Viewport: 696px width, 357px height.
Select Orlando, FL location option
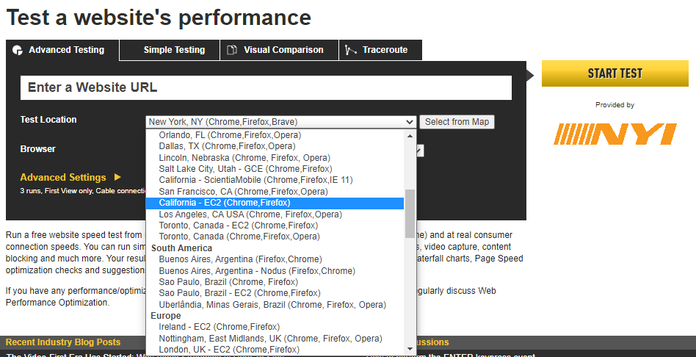point(275,135)
